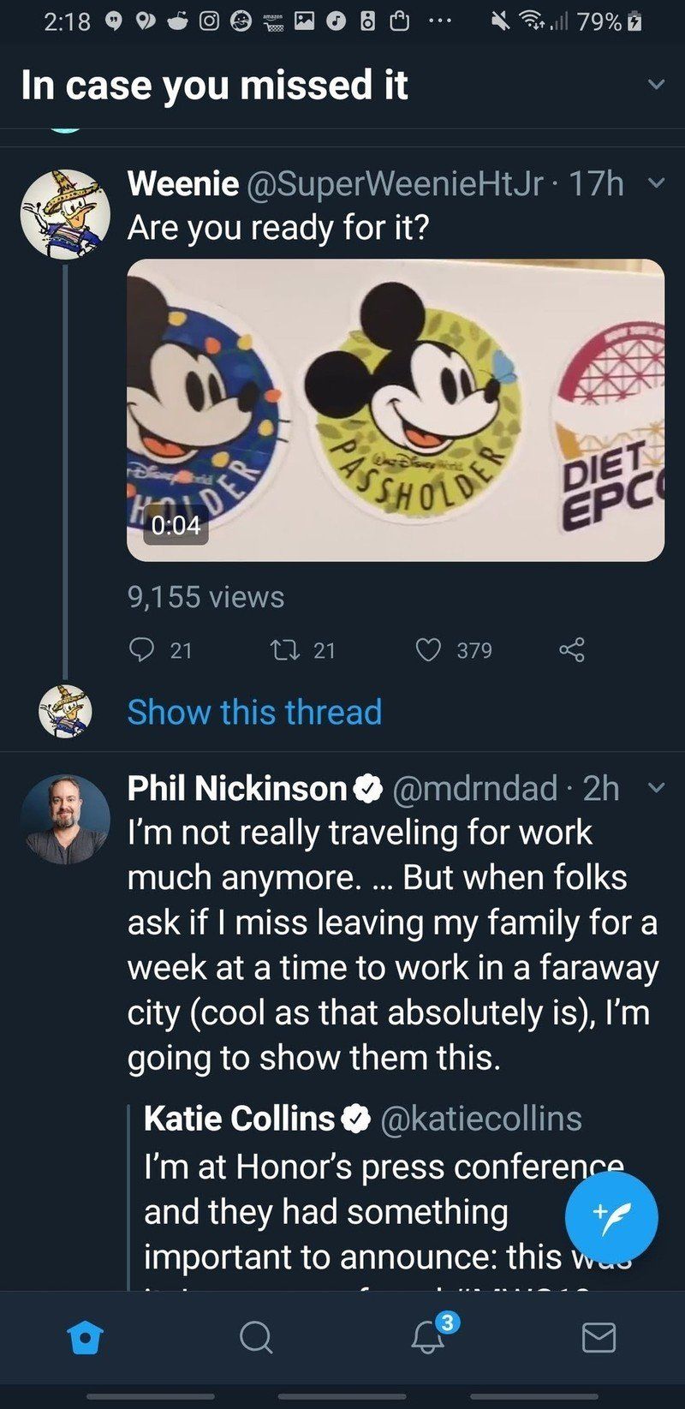Open options dropdown on Weenie's tweet
The width and height of the screenshot is (685, 1409).
pos(656,183)
